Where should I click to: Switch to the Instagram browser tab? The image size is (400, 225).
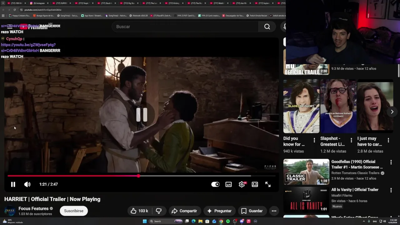click(40, 3)
